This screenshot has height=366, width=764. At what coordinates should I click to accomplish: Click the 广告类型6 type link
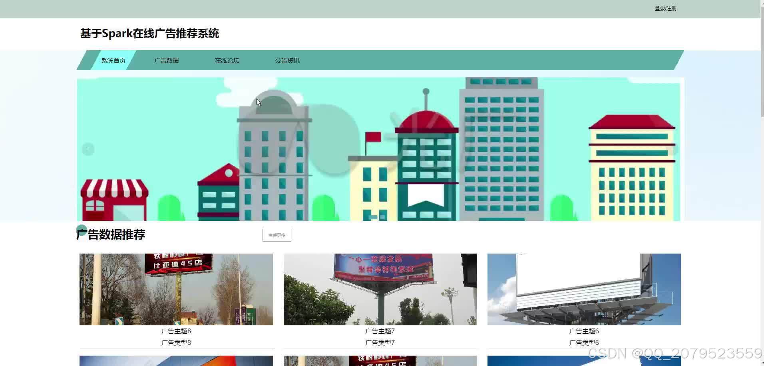click(x=583, y=342)
